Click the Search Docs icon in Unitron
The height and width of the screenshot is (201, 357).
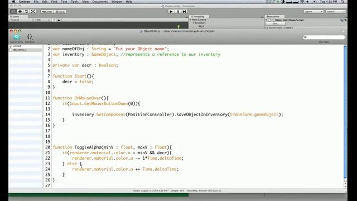point(16,37)
